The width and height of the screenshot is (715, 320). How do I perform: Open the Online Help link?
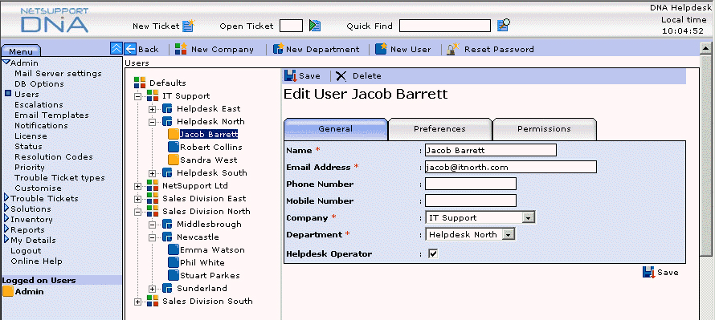(x=36, y=261)
